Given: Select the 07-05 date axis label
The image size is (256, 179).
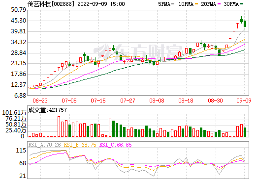Looking at the screenshot, I should tap(69, 101).
